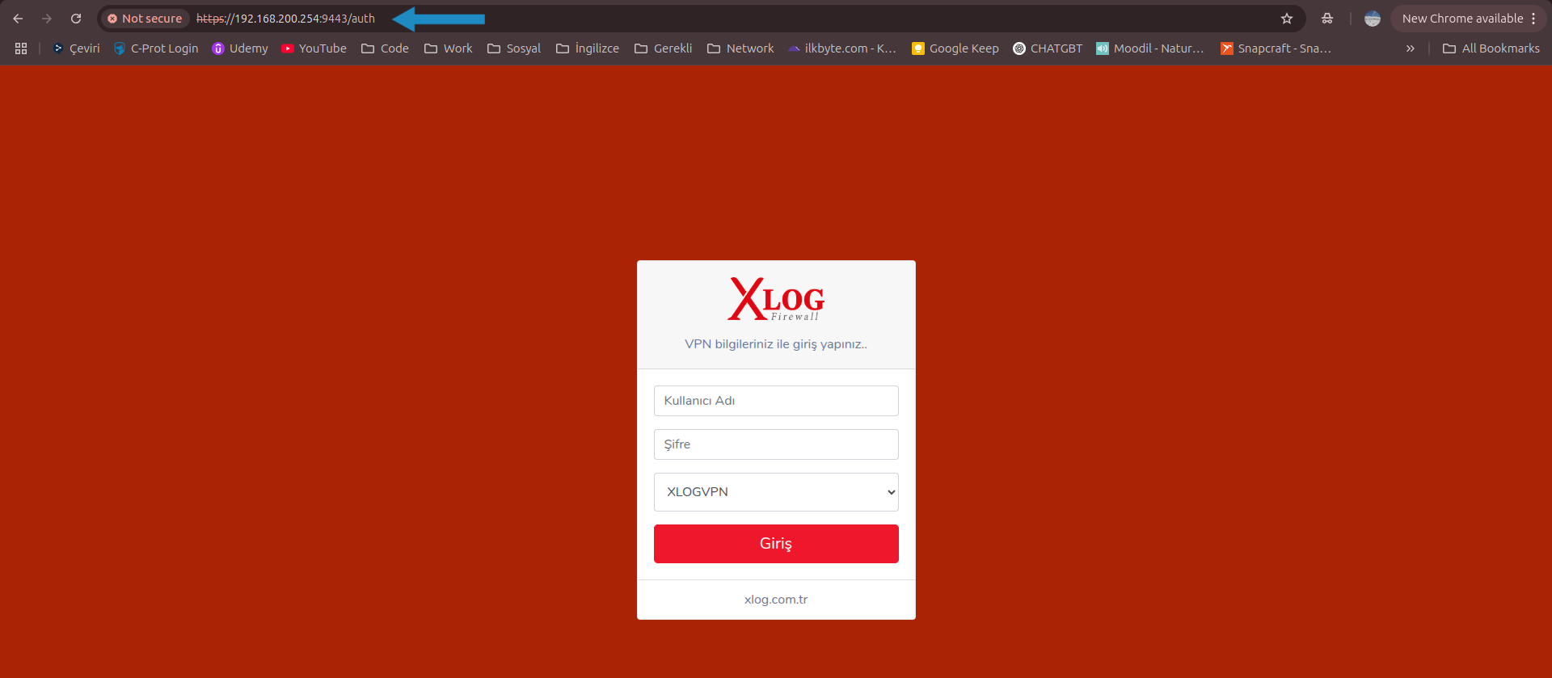Open the Udemy bookmark

point(240,48)
